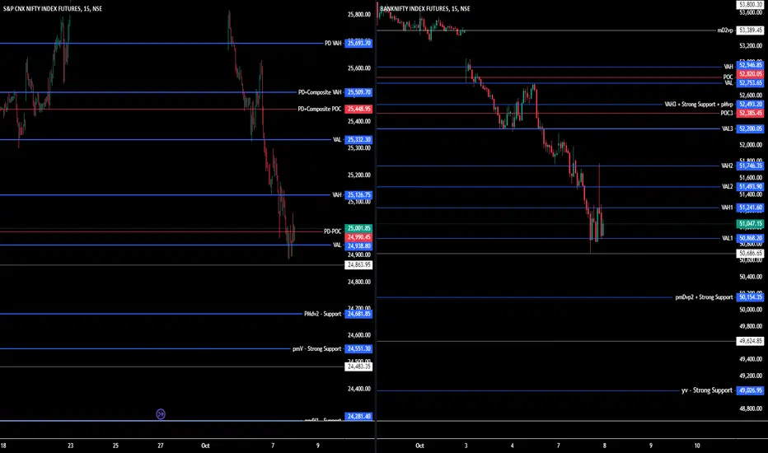
Task: Select the VAL2 line label
Action: click(728, 187)
